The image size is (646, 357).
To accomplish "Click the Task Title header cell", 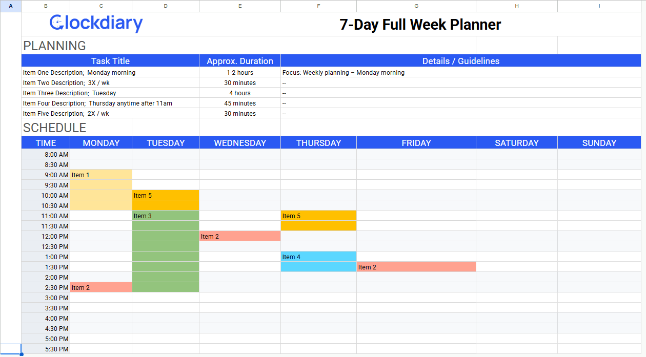I will click(110, 61).
